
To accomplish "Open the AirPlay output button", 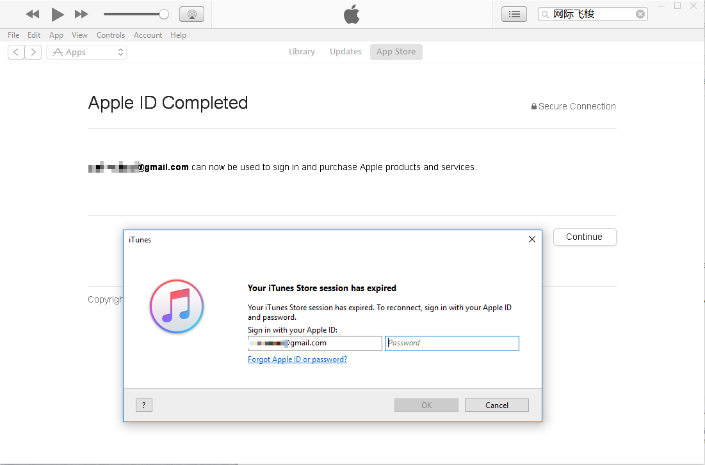I will [191, 14].
